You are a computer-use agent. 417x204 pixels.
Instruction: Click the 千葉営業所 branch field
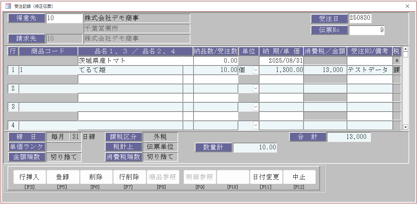click(x=137, y=29)
